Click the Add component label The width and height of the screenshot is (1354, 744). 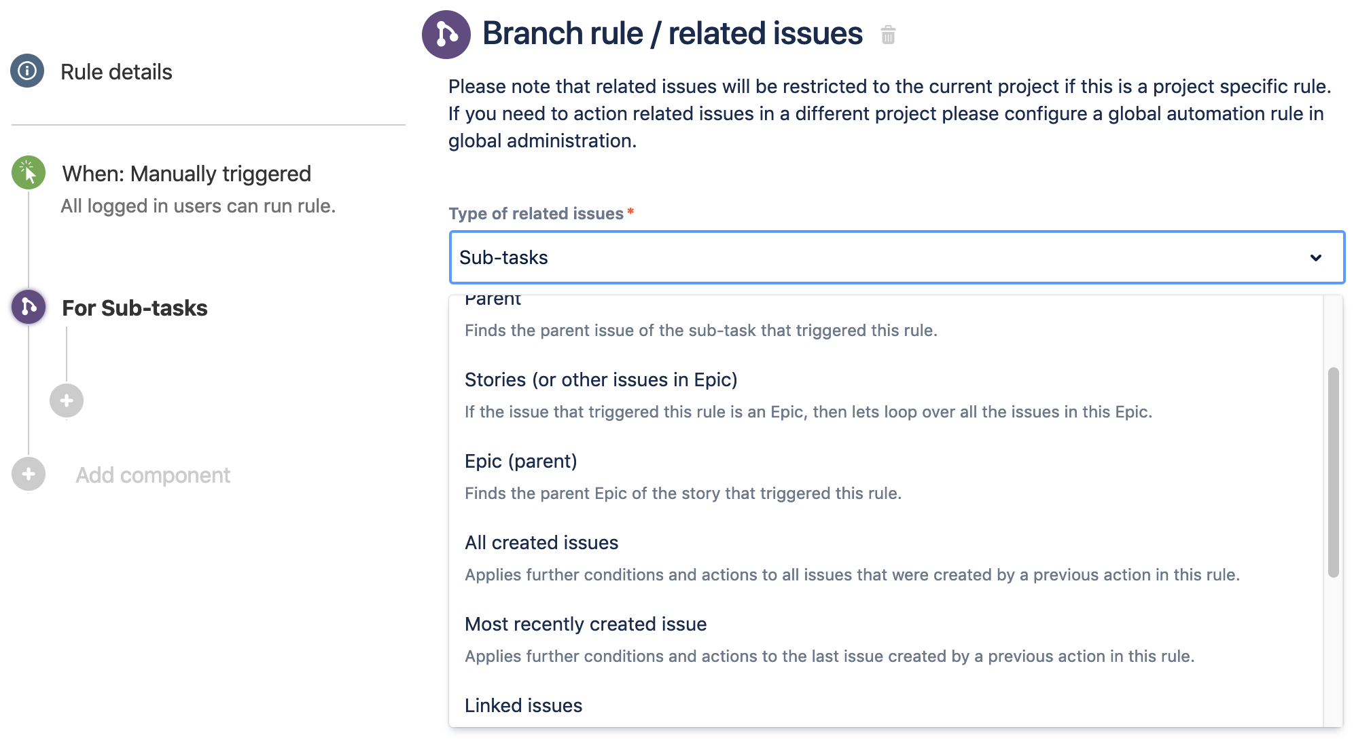tap(153, 475)
